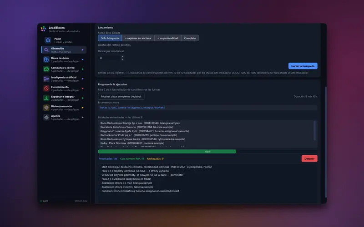The height and width of the screenshot is (227, 364).
Task: Click log line Faza 2 z 3
Action: [x=126, y=179]
